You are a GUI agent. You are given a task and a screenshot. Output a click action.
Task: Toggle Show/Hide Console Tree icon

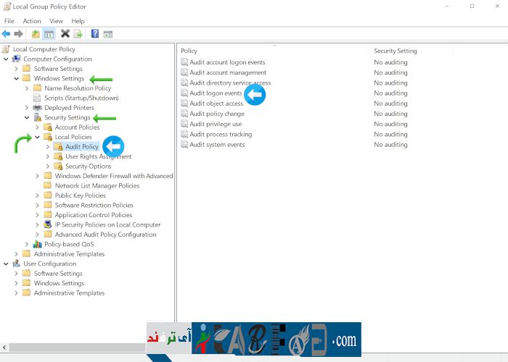[49, 34]
